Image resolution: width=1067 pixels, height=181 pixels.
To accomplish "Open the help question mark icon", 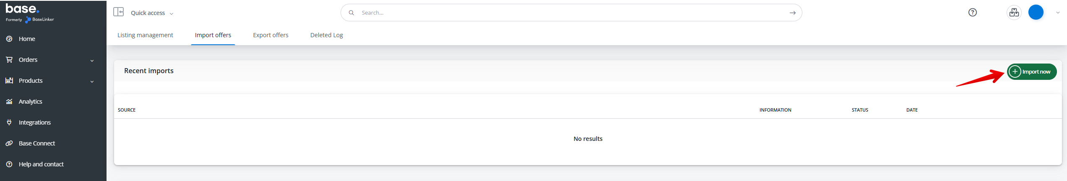I will pos(972,13).
